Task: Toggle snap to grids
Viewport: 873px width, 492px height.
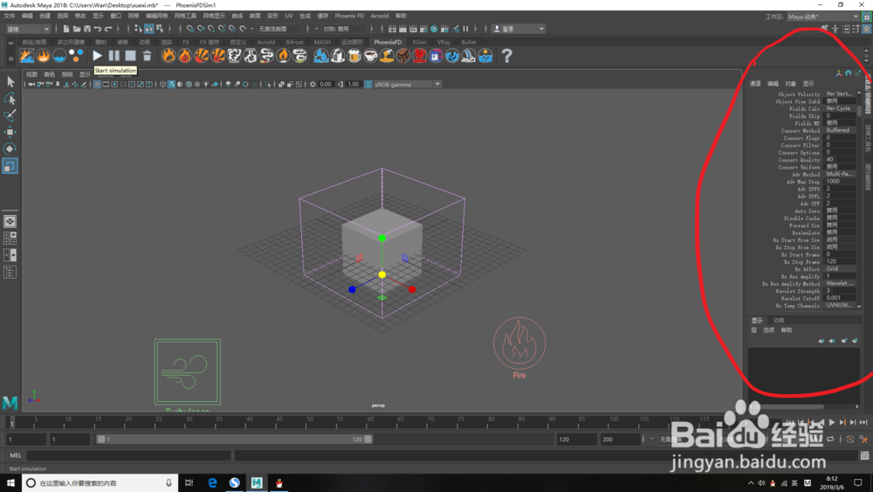Action: pyautogui.click(x=190, y=29)
